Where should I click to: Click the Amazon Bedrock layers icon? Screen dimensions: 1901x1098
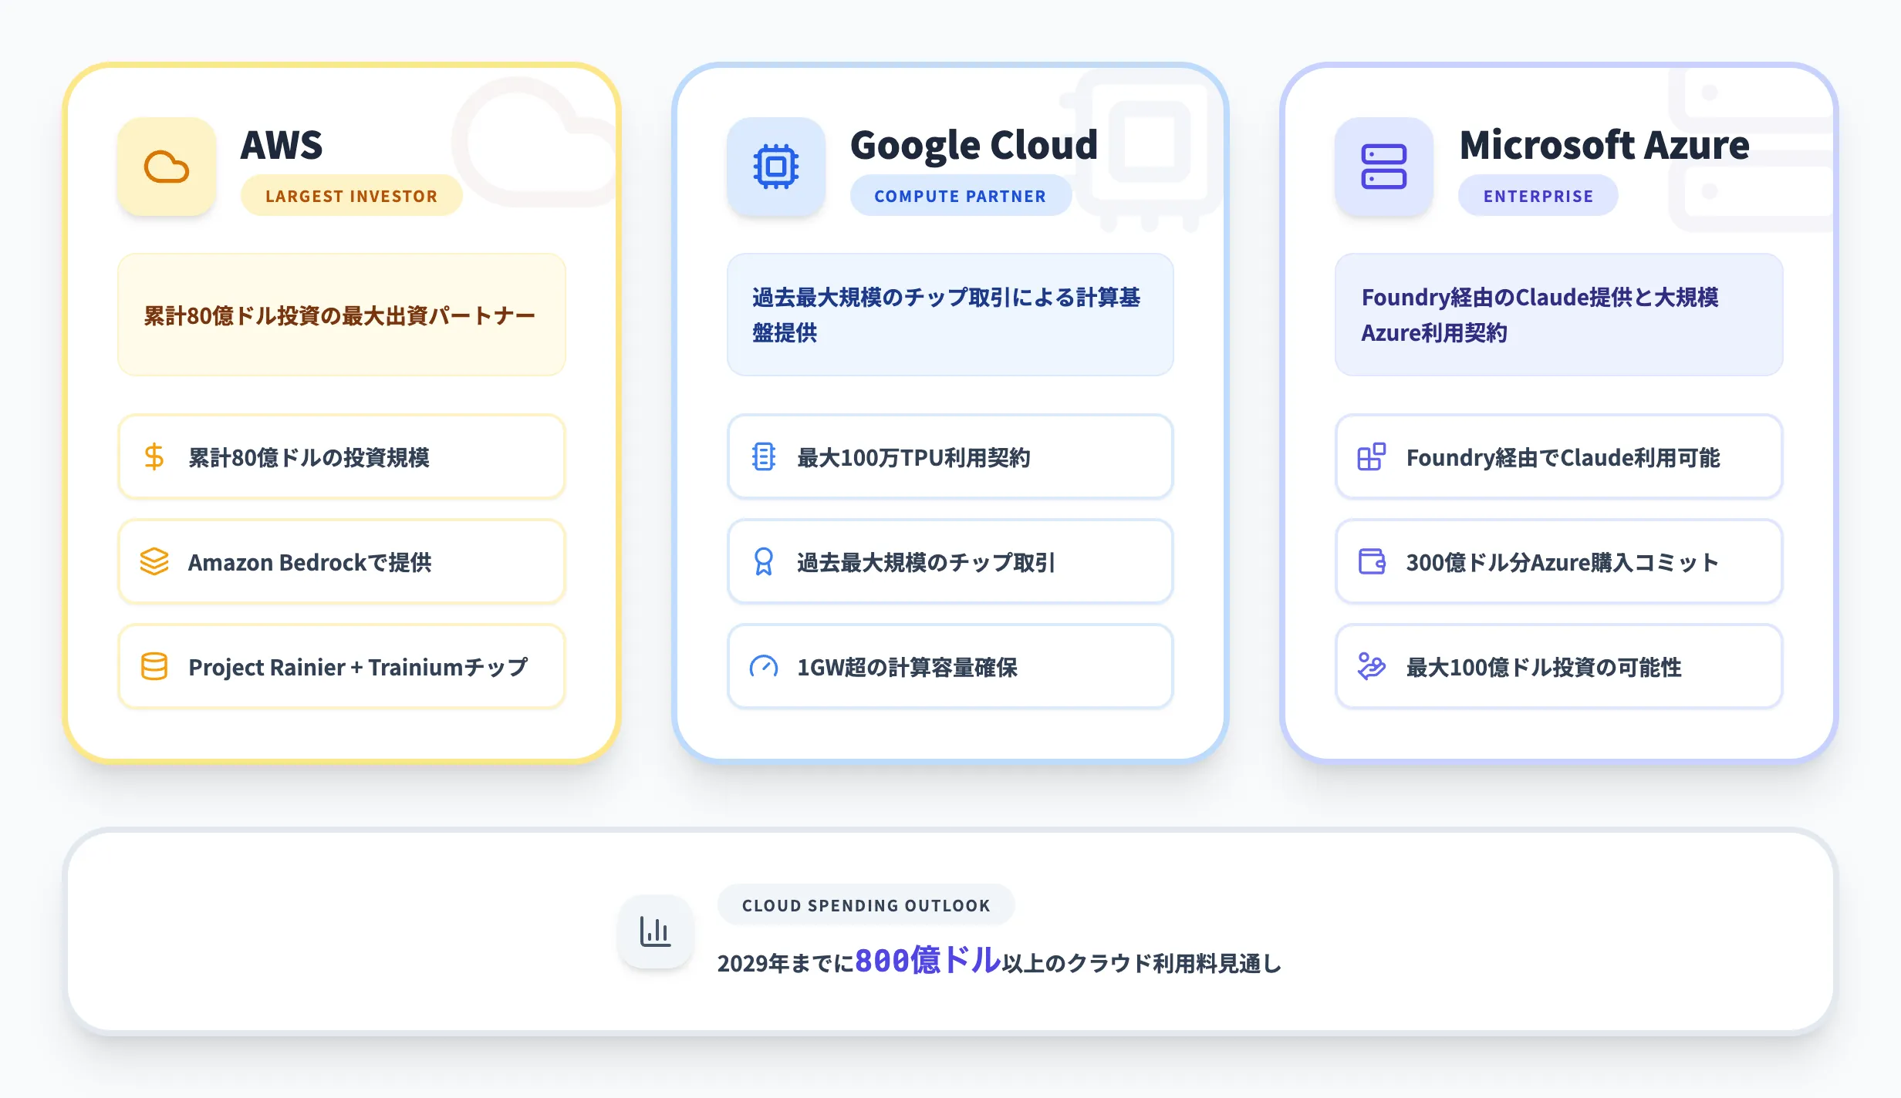pyautogui.click(x=154, y=561)
